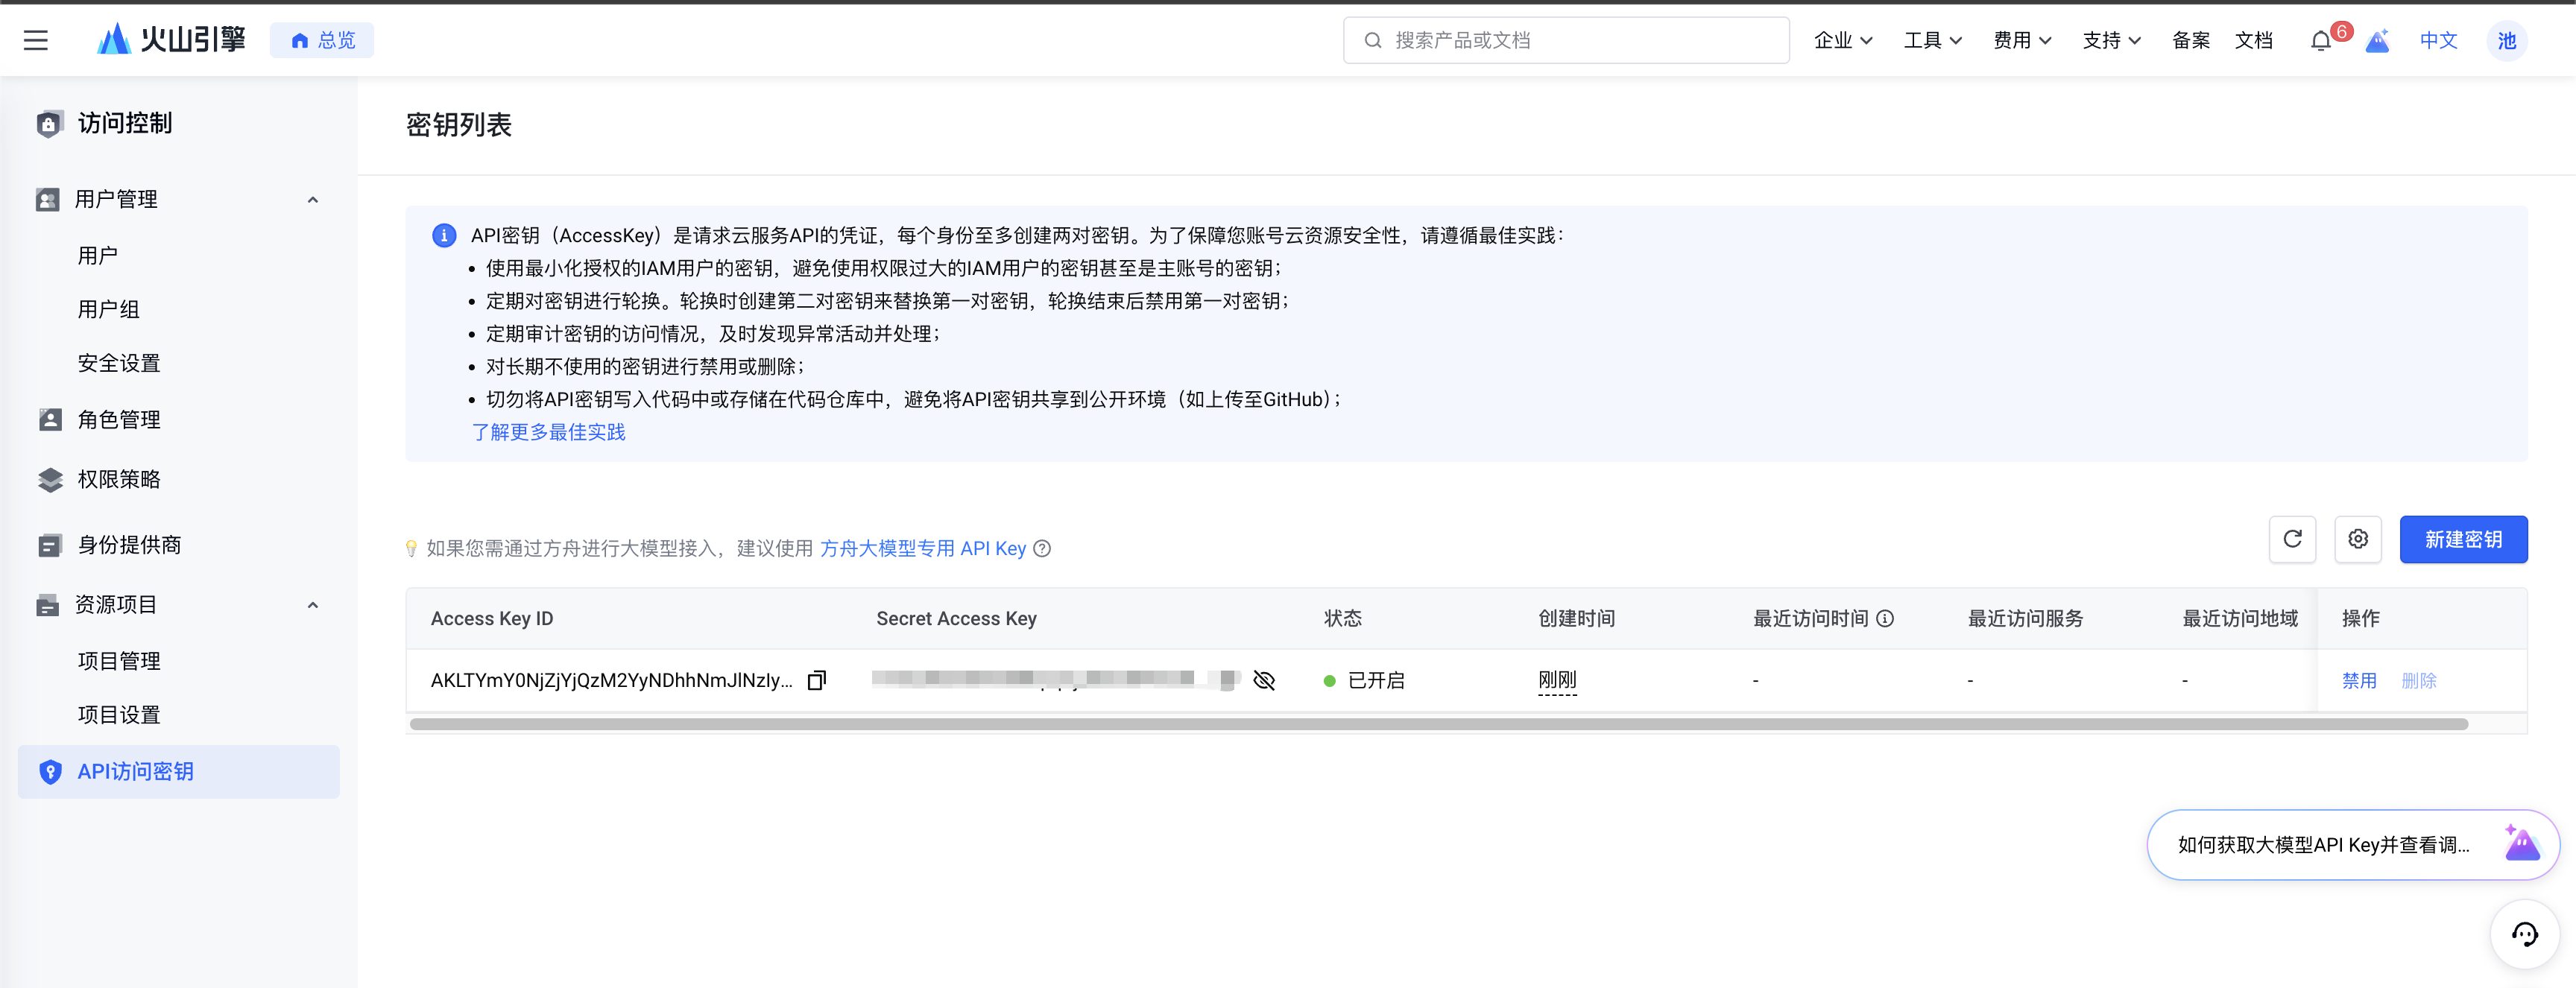The height and width of the screenshot is (988, 2576).
Task: Click the refresh key list icon
Action: (x=2292, y=539)
